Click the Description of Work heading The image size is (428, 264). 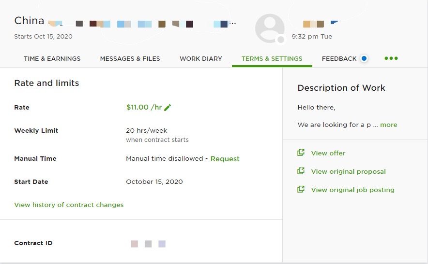coord(341,88)
